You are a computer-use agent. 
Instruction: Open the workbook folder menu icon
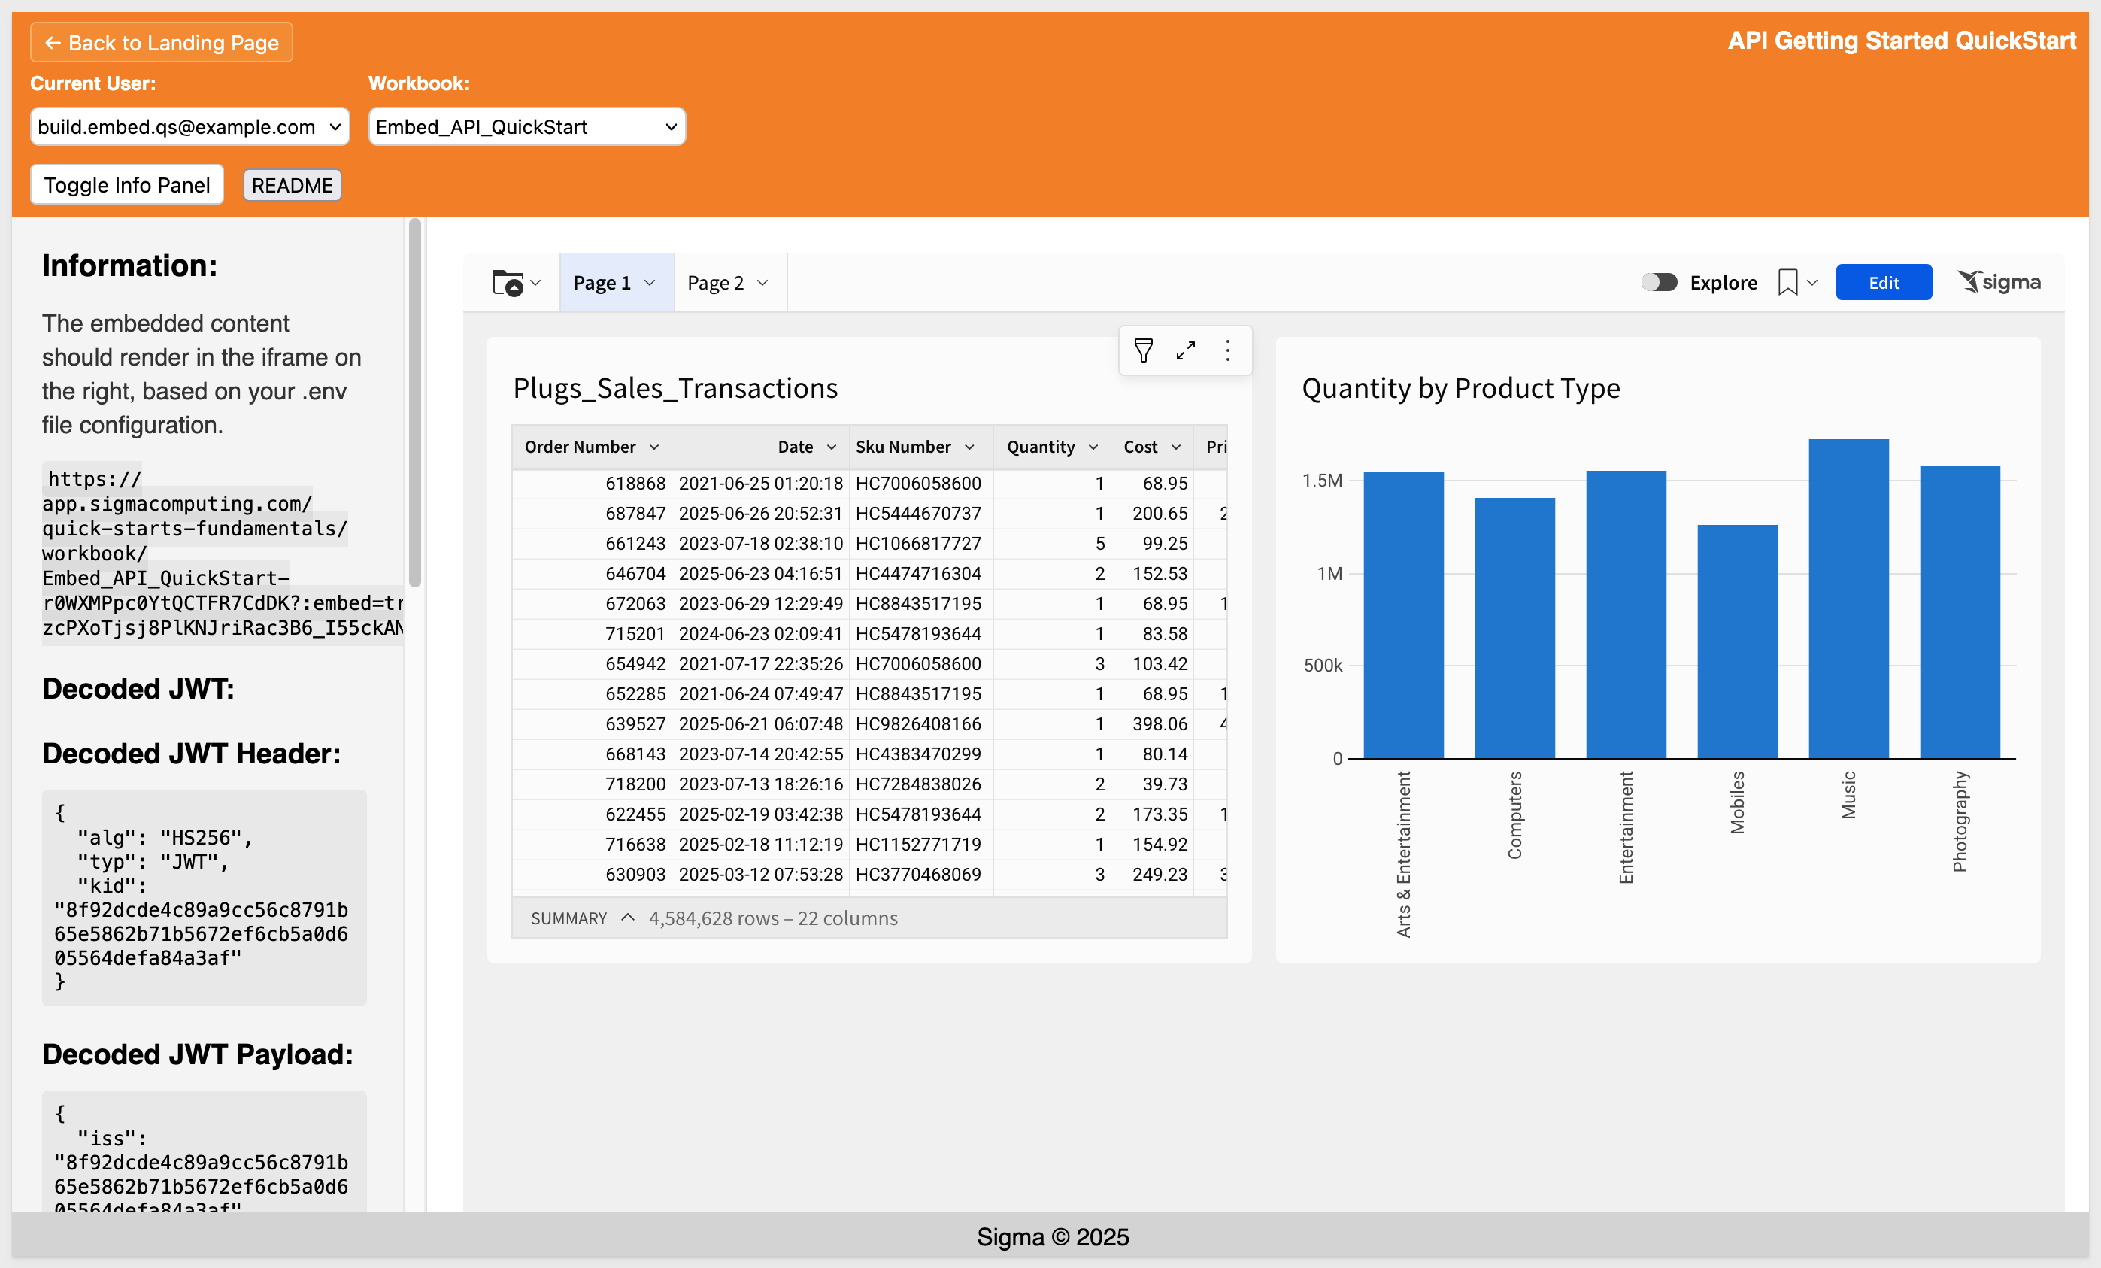click(508, 282)
